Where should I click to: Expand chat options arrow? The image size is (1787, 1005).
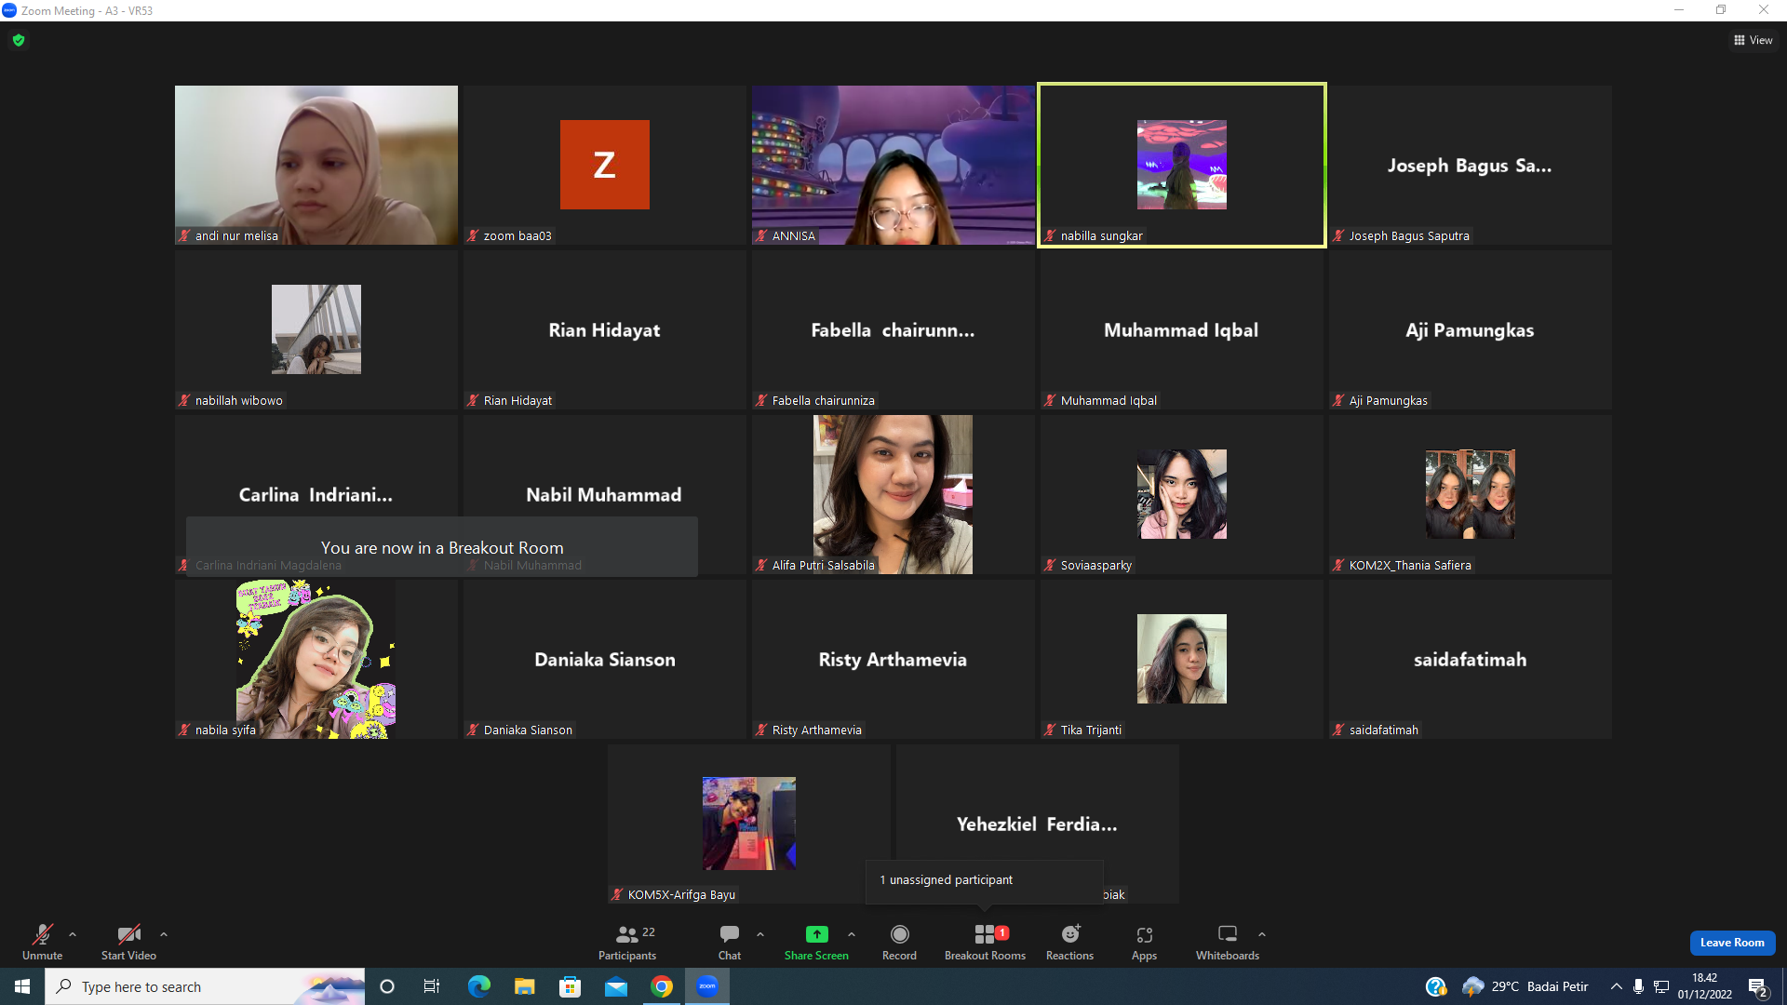pyautogui.click(x=760, y=934)
